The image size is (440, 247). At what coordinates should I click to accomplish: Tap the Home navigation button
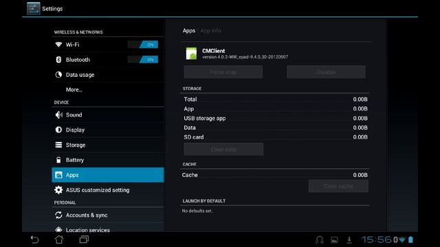click(59, 239)
